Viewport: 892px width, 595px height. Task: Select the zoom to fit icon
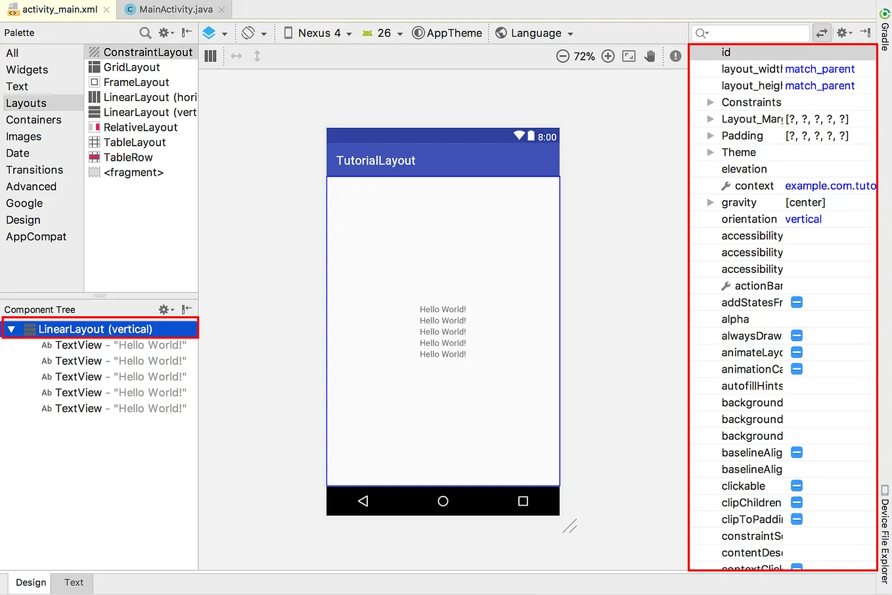click(x=629, y=56)
